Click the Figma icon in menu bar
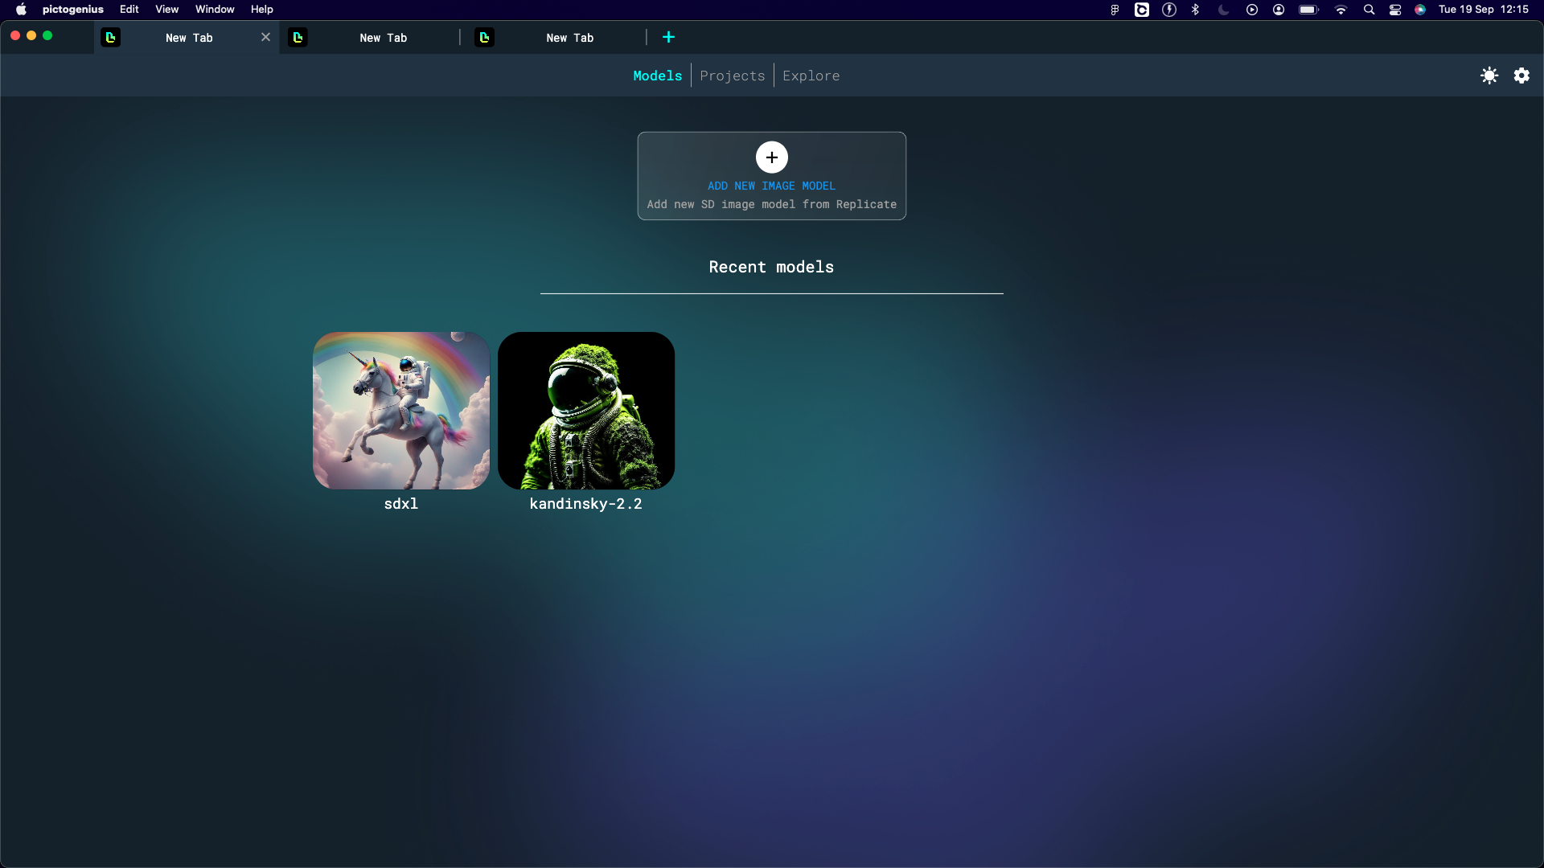The height and width of the screenshot is (868, 1544). tap(1115, 10)
